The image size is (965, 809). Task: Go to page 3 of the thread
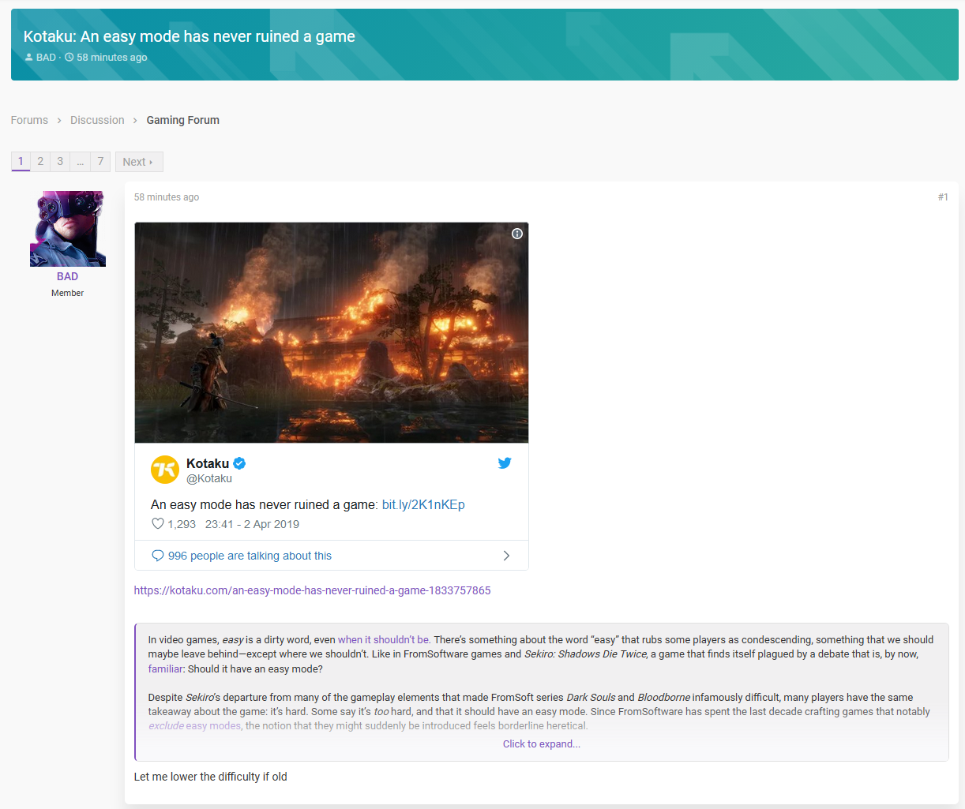[60, 161]
